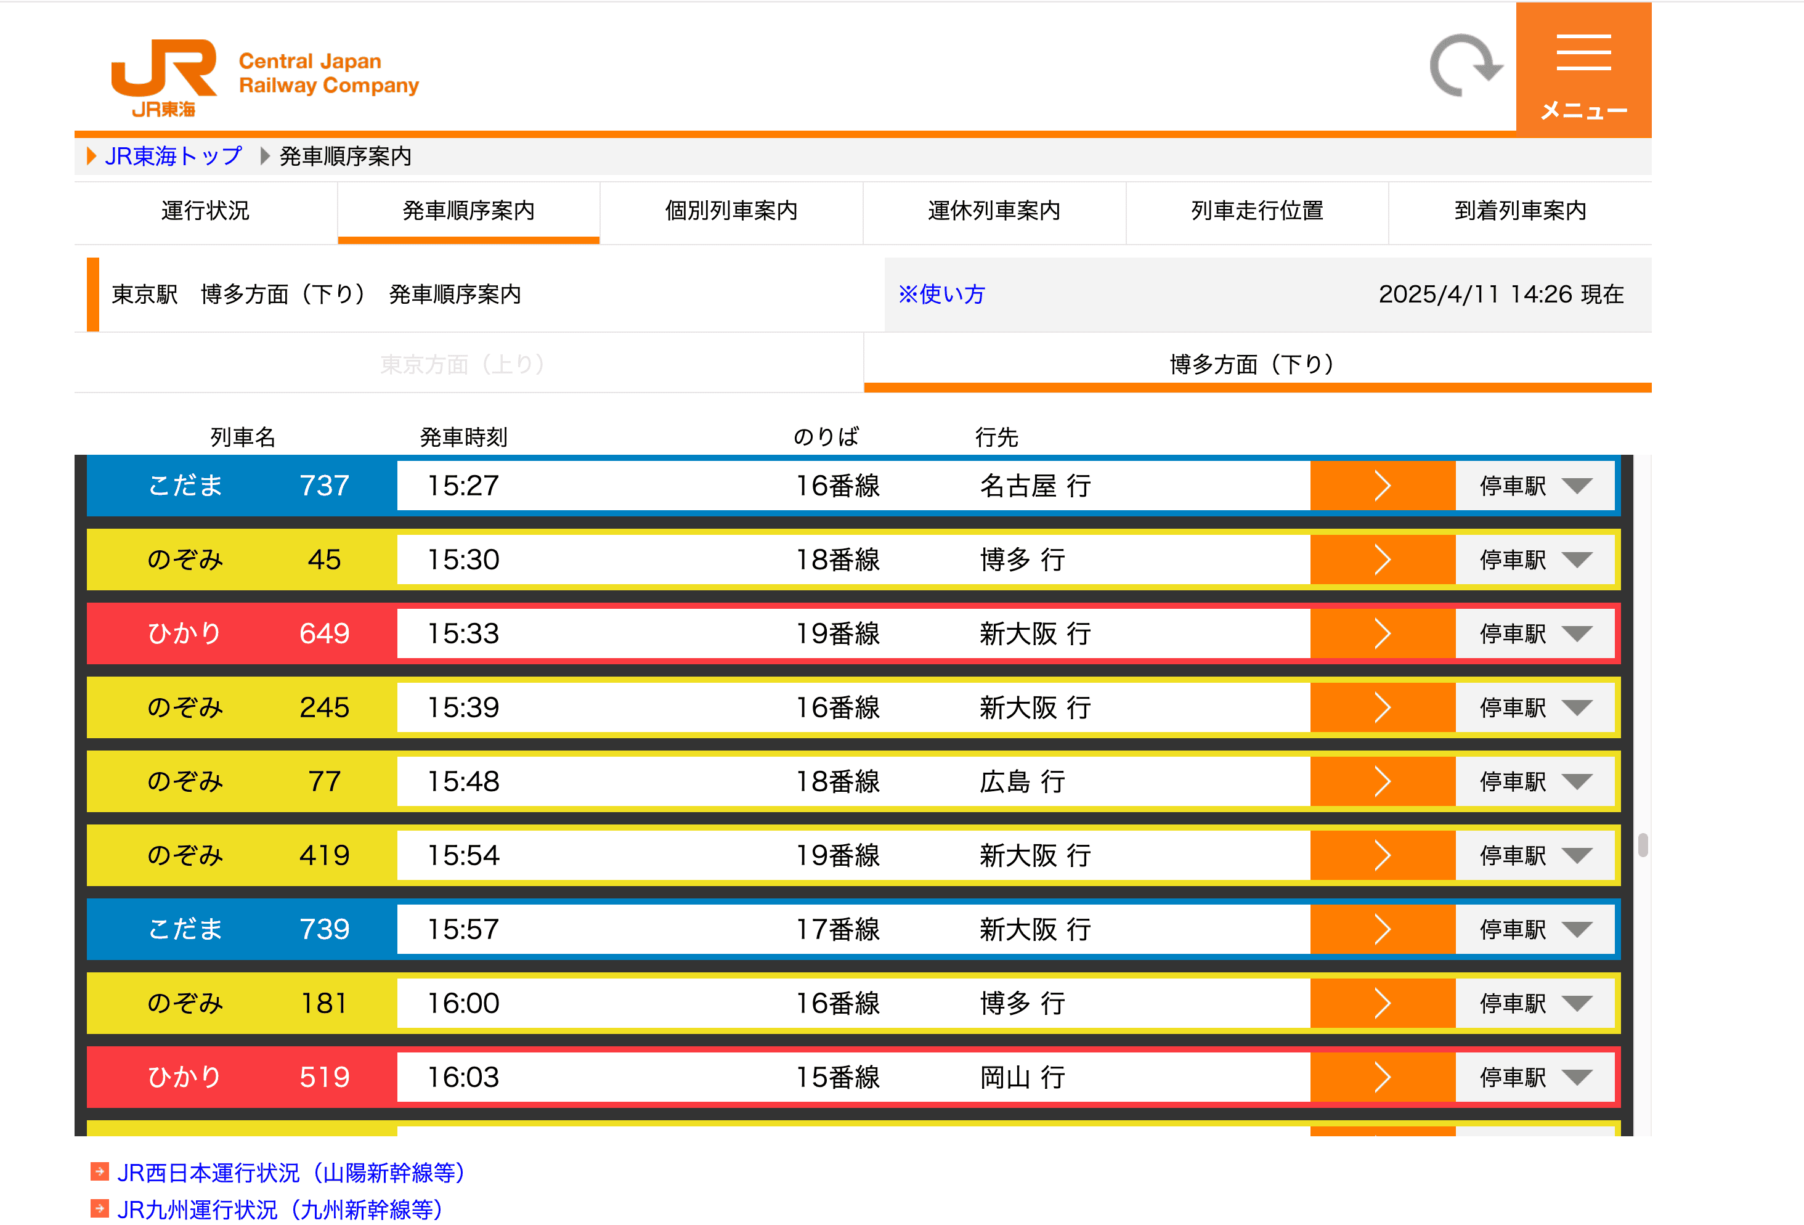Switch to 運行状況 tab
The width and height of the screenshot is (1804, 1225).
(205, 210)
